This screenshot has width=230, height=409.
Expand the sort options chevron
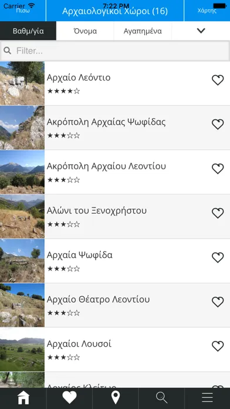point(201,31)
